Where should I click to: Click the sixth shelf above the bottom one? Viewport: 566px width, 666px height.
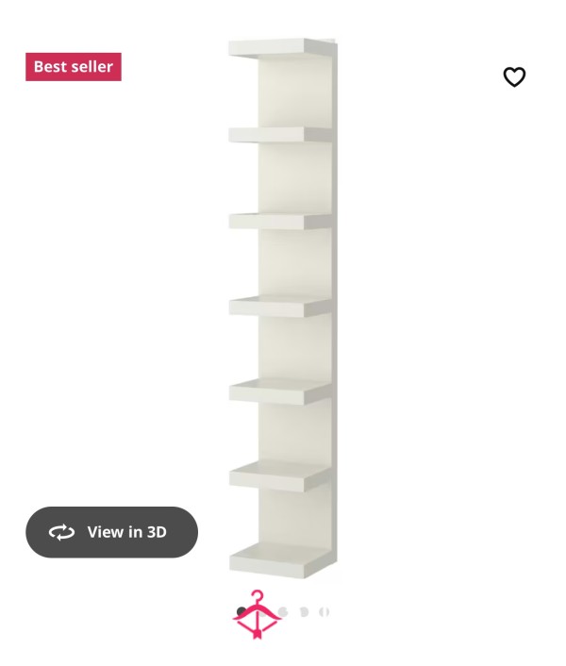point(280,475)
